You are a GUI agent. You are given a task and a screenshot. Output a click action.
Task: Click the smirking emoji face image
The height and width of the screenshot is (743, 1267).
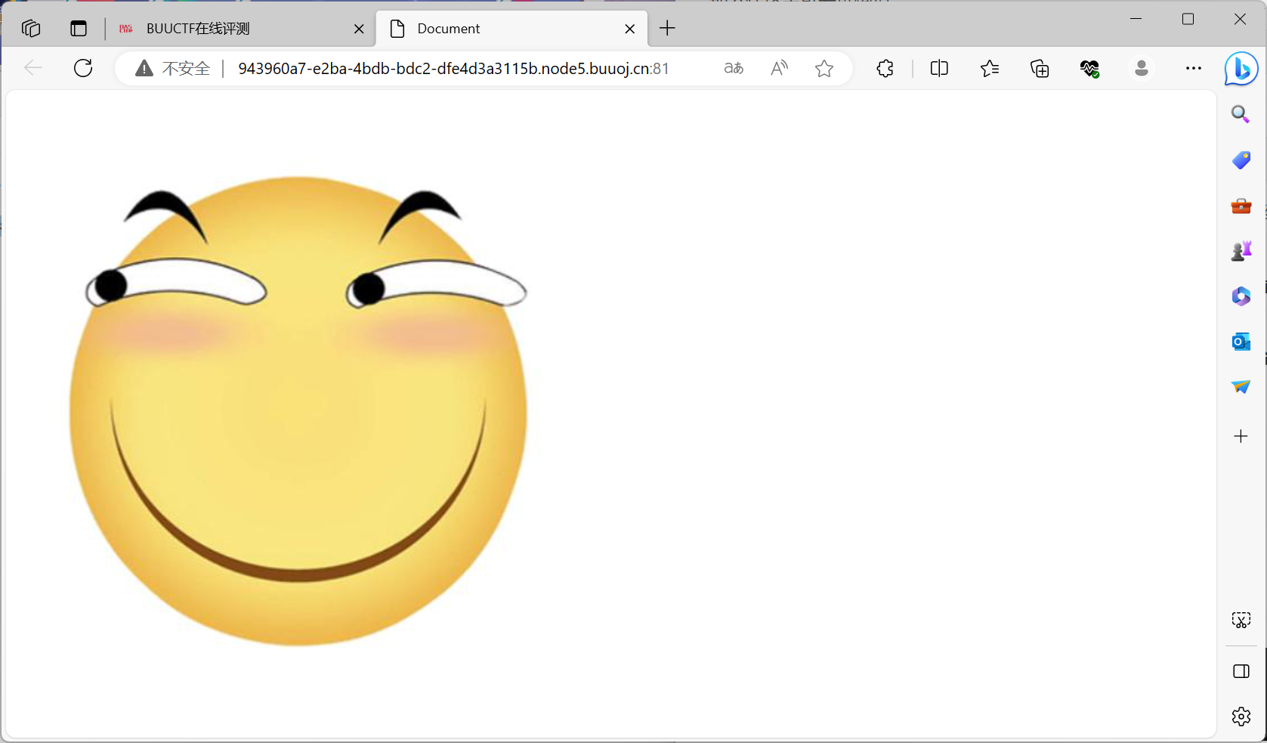[x=298, y=412]
